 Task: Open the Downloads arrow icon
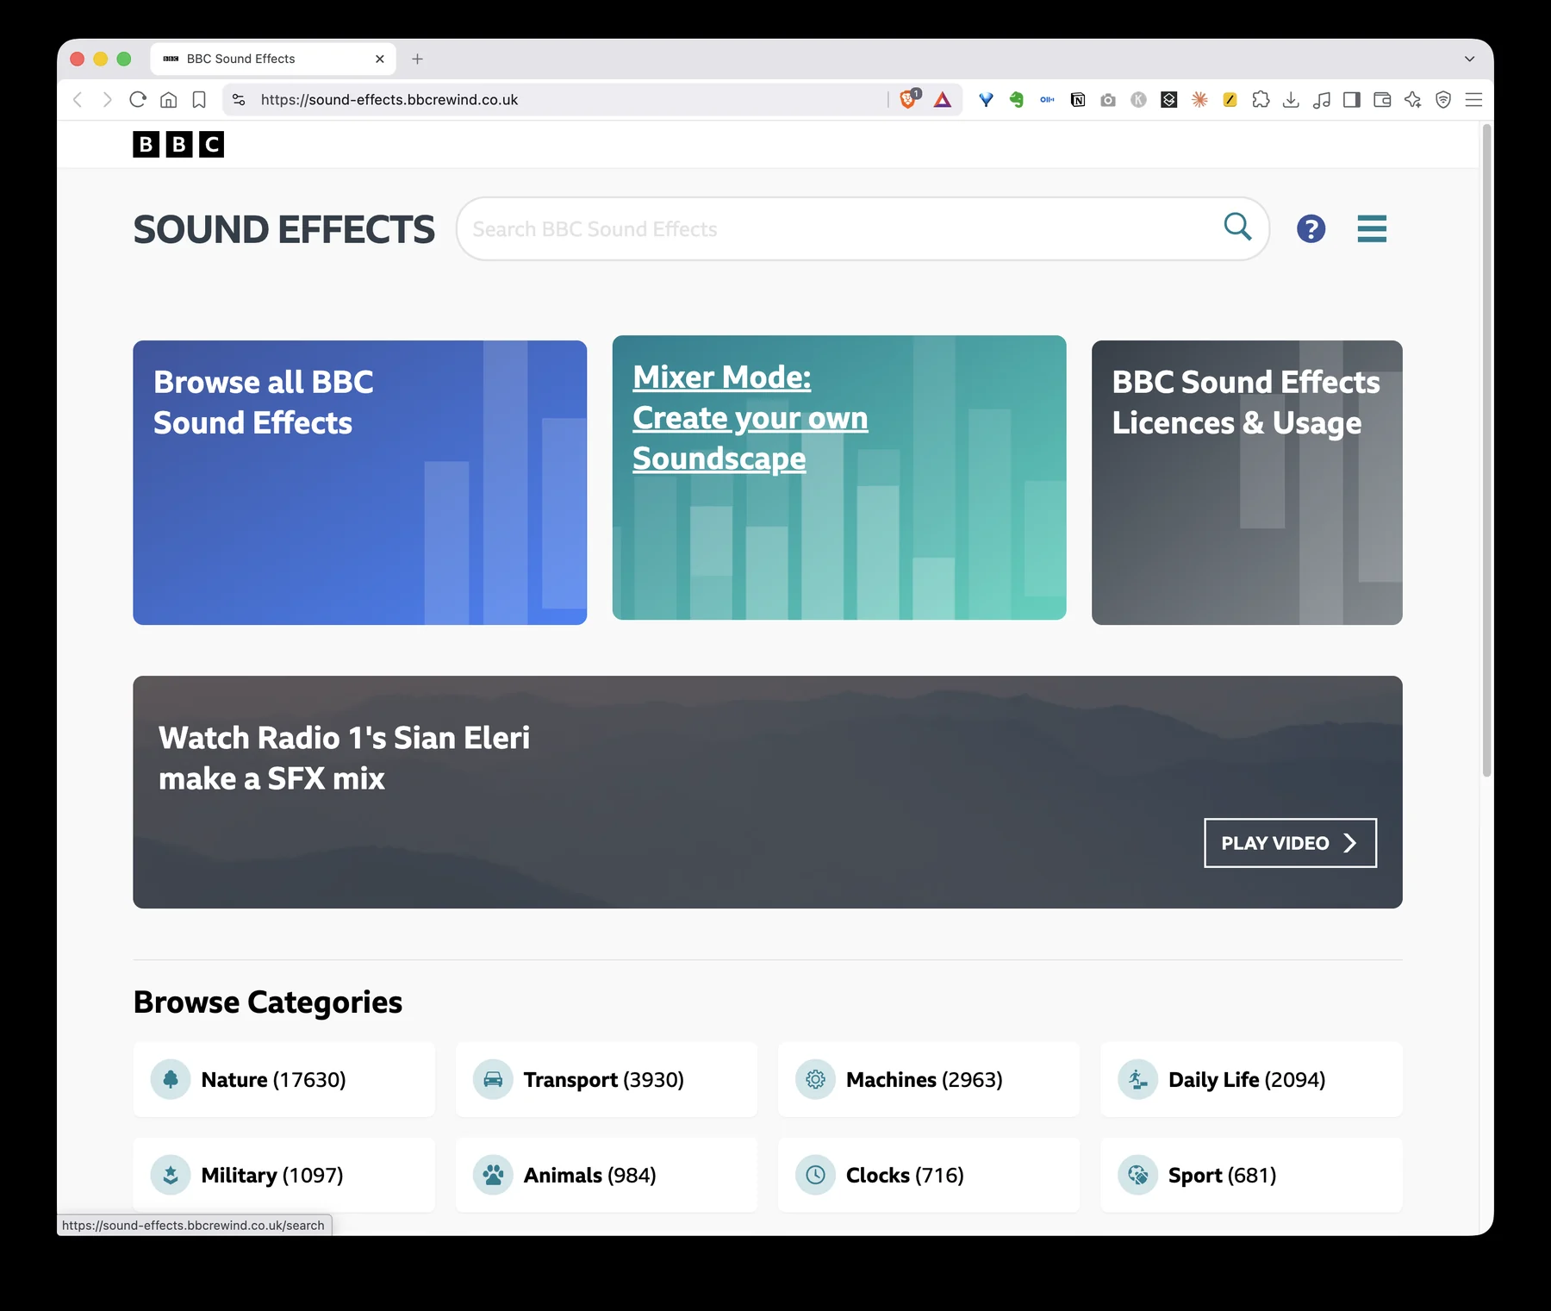(x=1291, y=100)
